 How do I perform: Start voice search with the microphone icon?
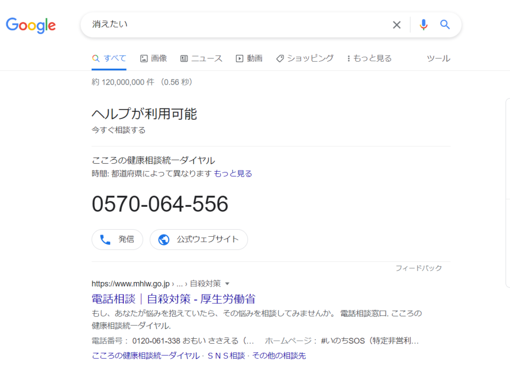423,25
